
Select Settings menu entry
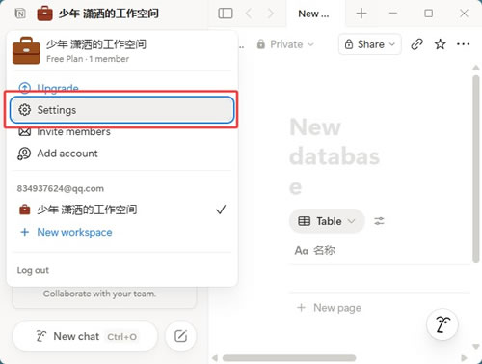coord(121,110)
